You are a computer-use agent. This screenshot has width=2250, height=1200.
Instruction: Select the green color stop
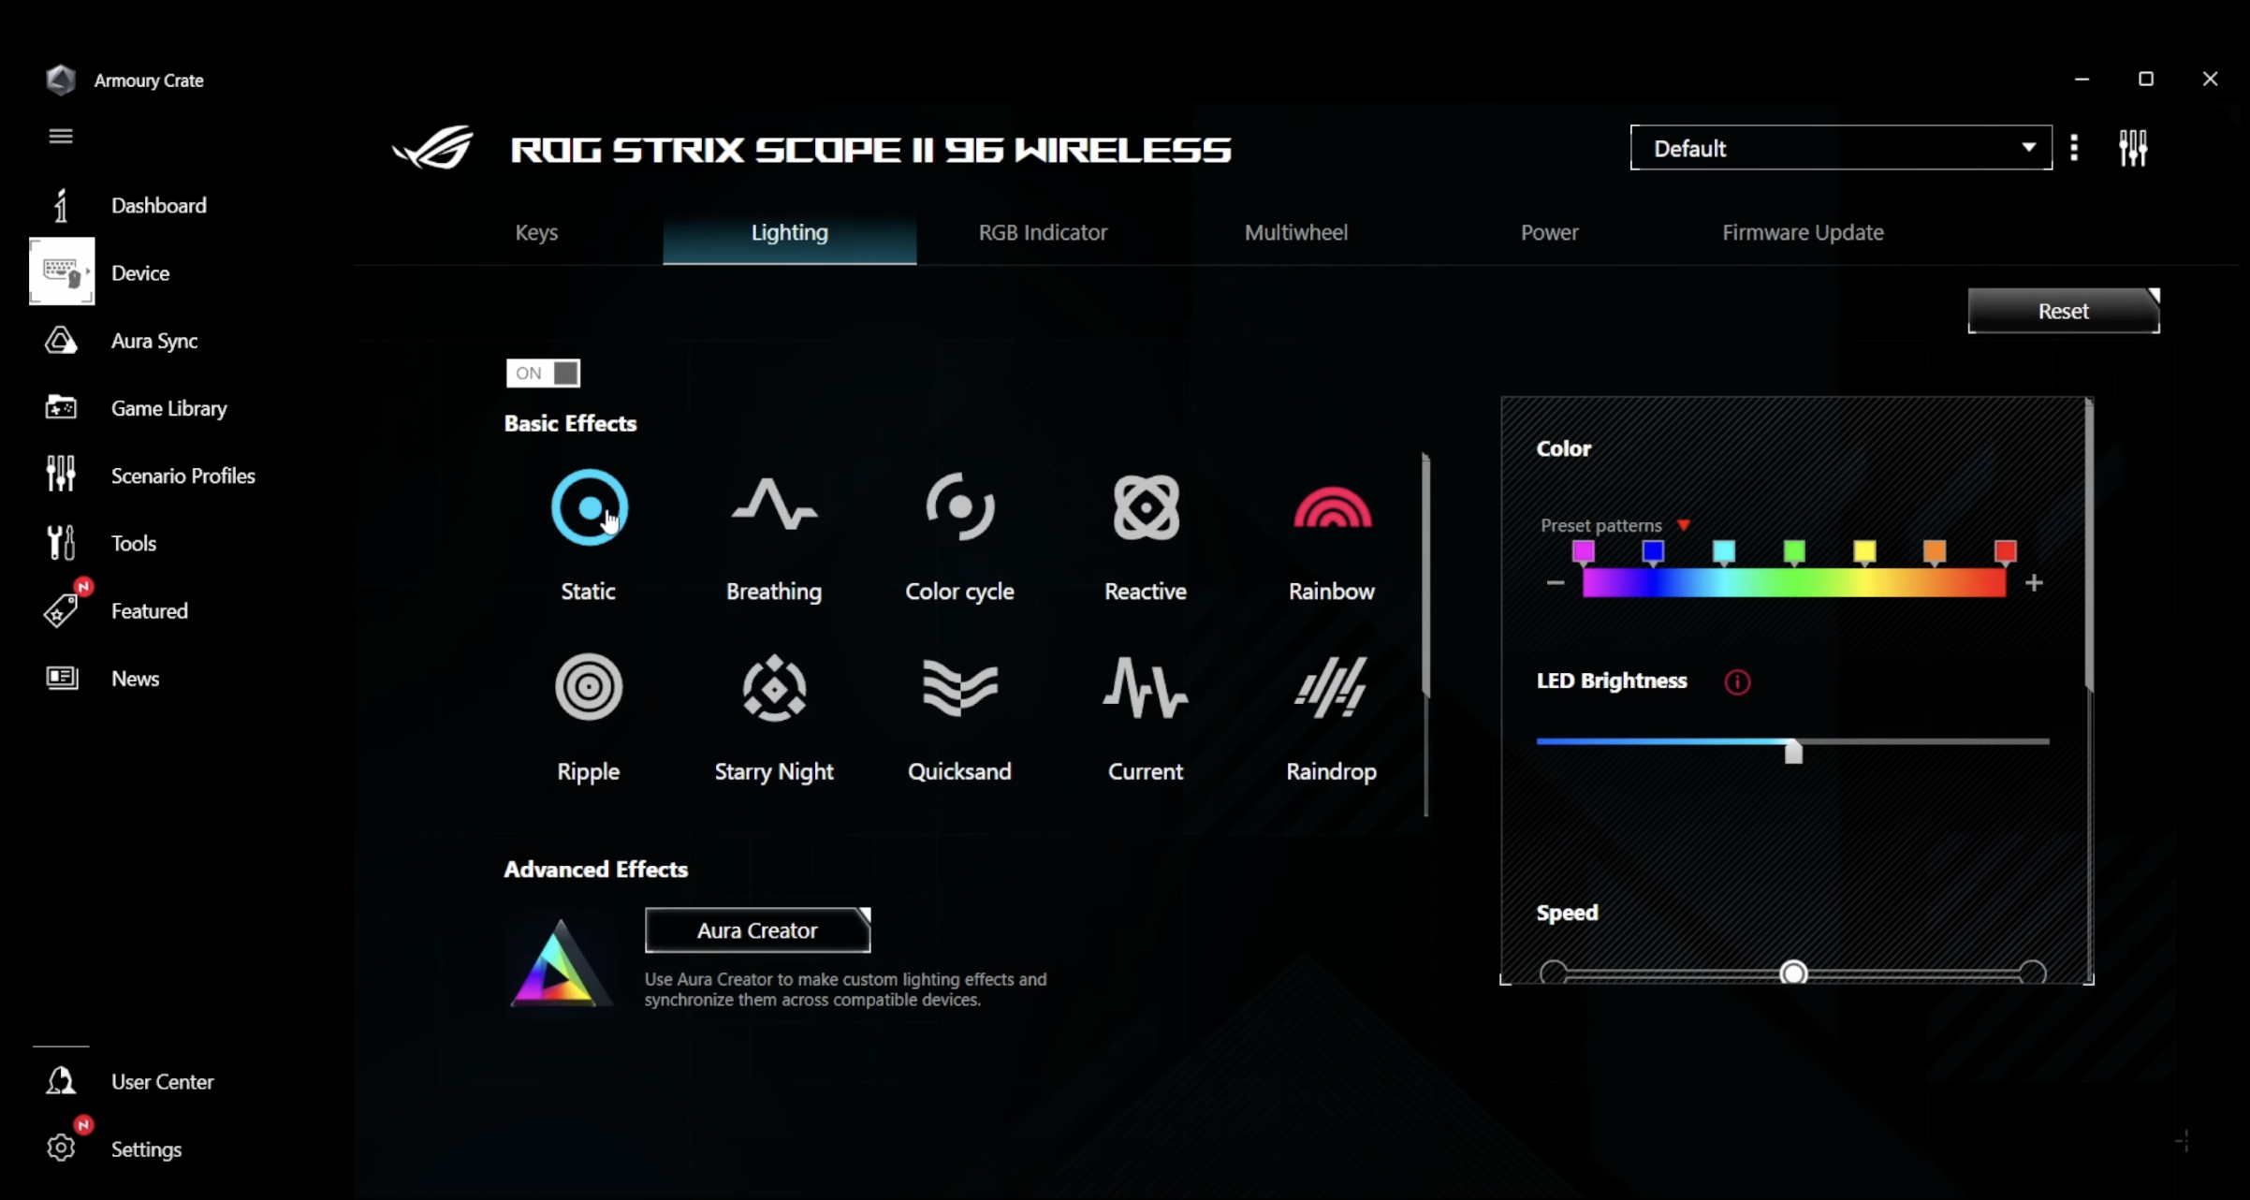pyautogui.click(x=1793, y=552)
